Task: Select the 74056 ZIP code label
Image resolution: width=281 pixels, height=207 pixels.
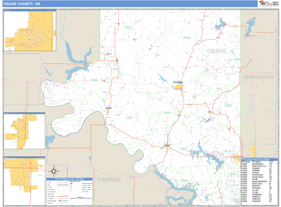Action: [186, 37]
